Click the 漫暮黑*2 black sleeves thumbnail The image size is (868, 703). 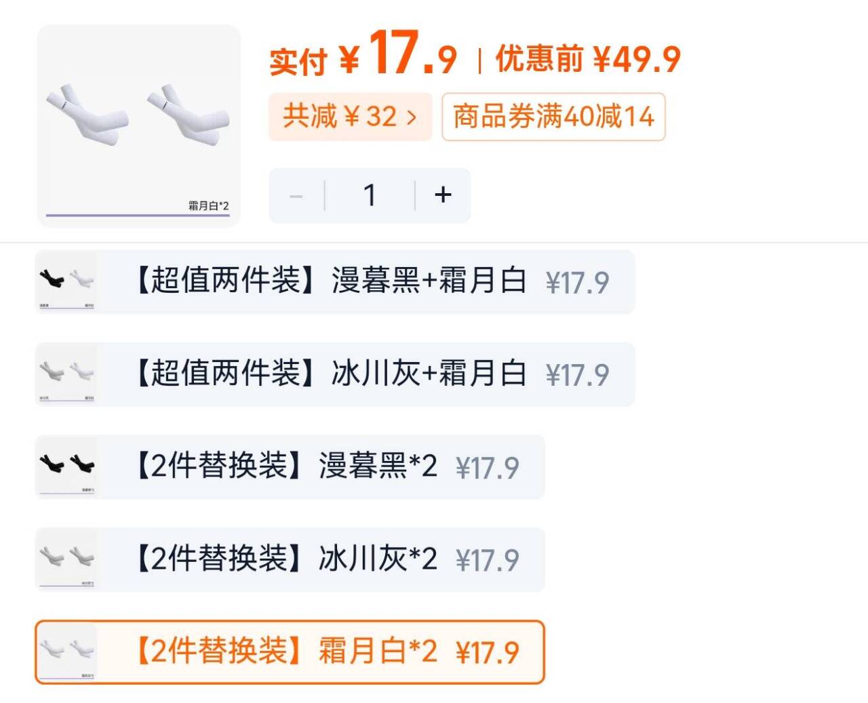(66, 467)
